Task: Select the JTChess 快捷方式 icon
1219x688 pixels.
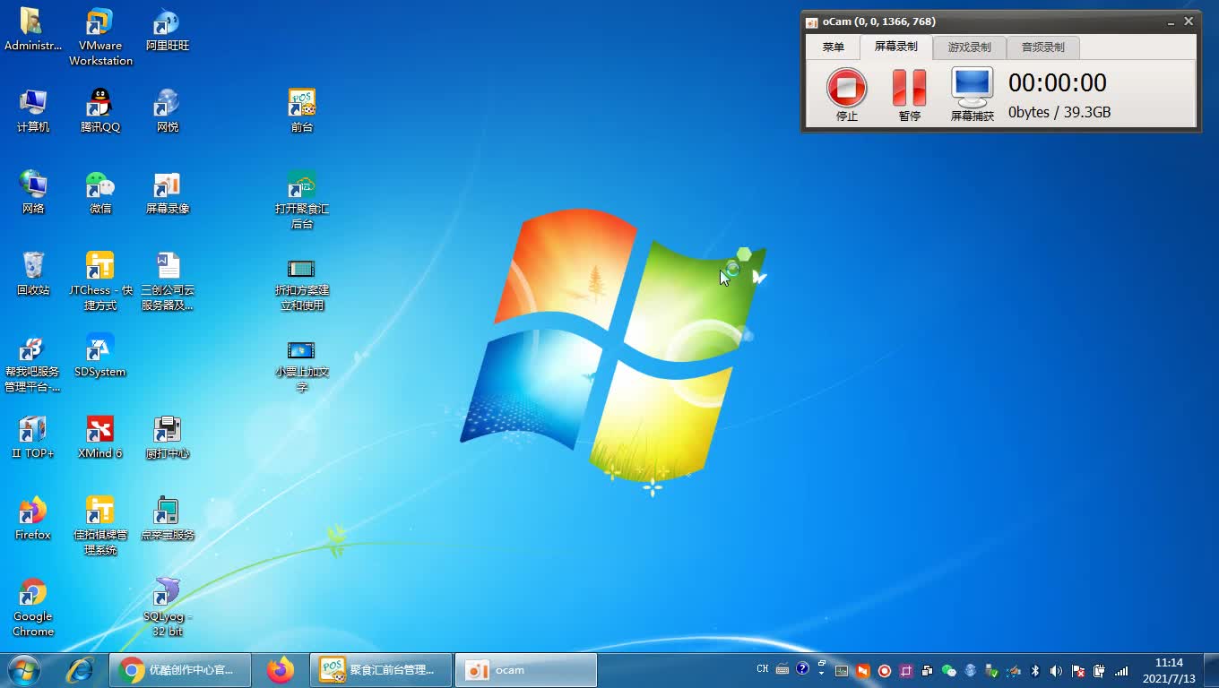Action: (x=100, y=281)
